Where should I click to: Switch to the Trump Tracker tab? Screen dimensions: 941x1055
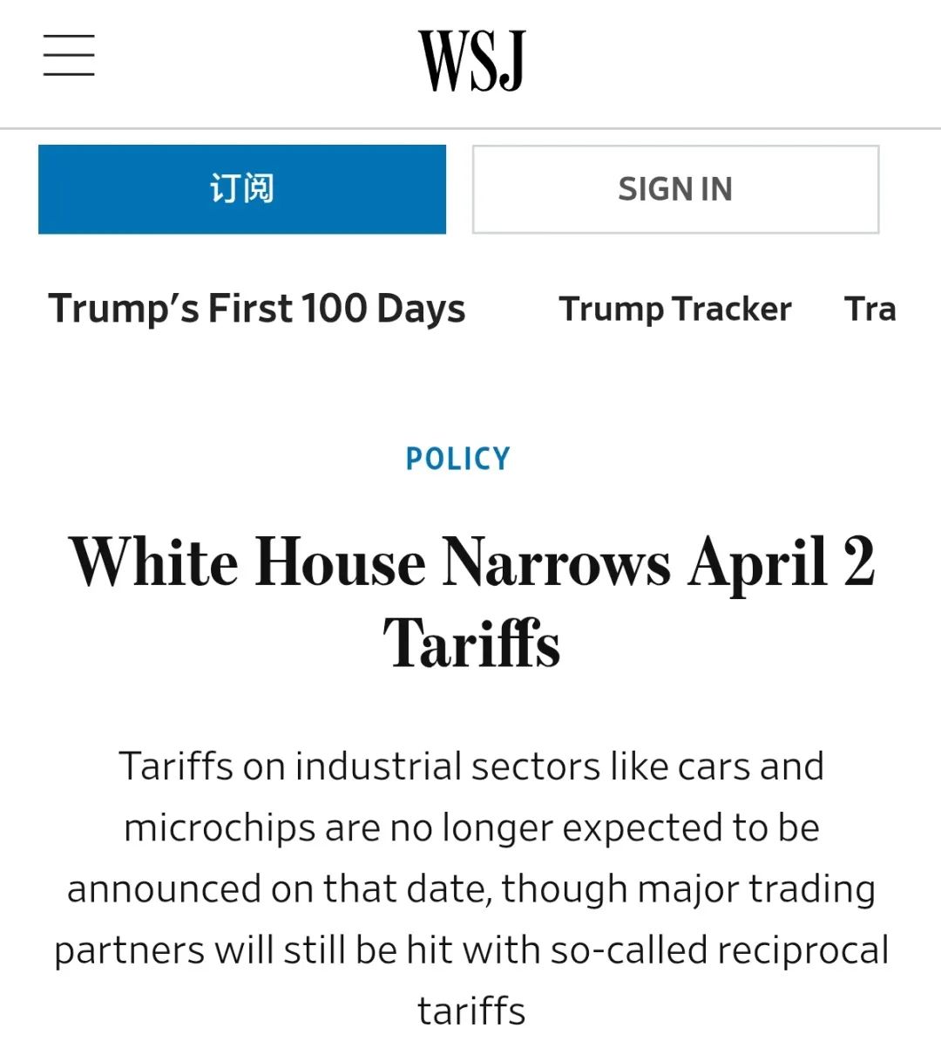675,309
